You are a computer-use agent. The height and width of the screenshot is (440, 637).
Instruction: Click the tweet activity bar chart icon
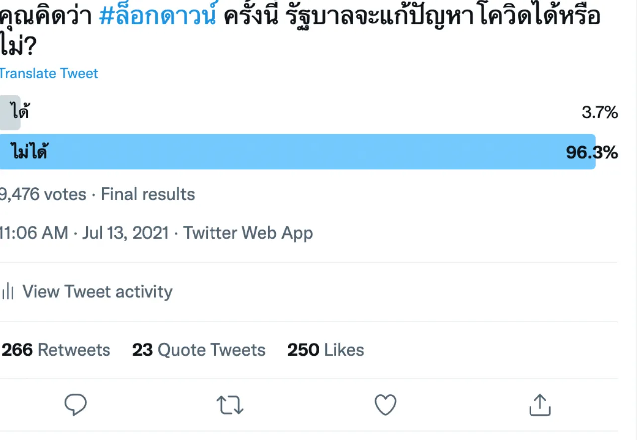tap(7, 292)
